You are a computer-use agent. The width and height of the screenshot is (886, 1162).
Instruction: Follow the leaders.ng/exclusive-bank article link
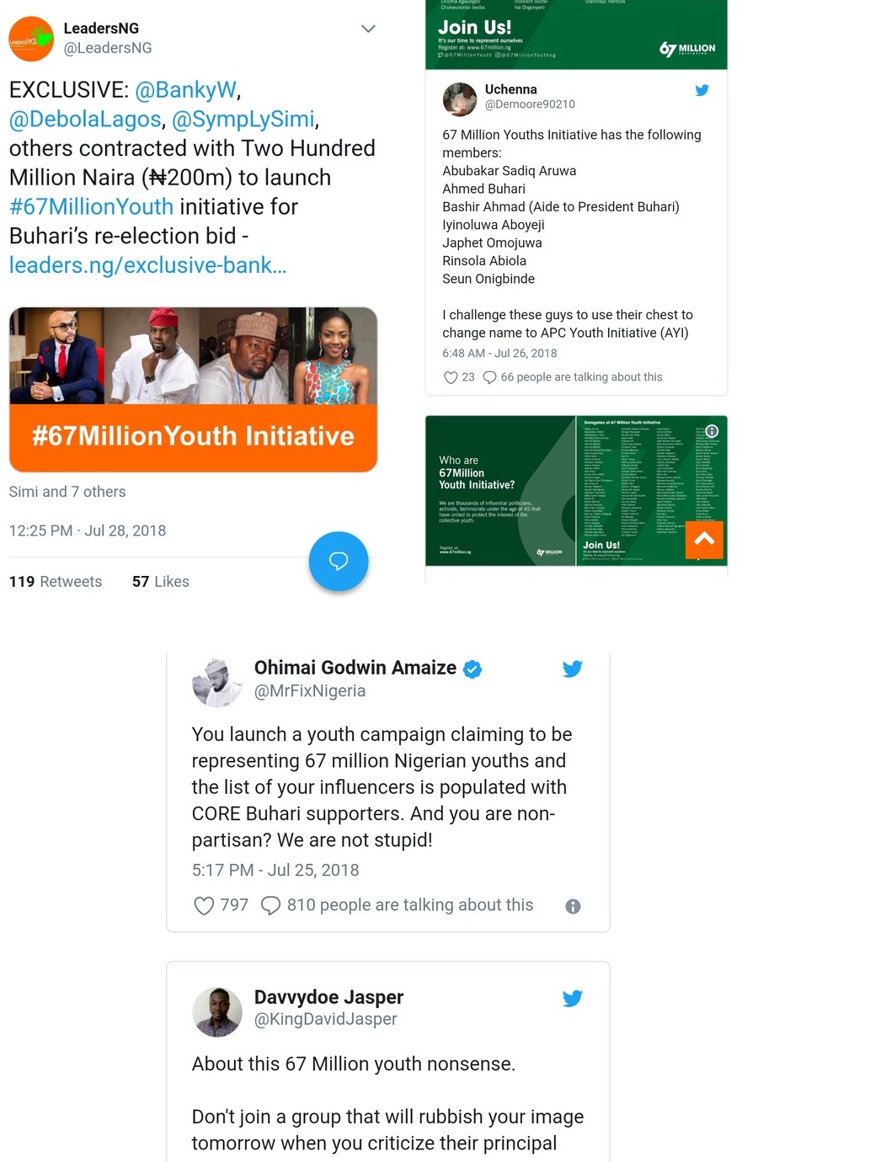coord(147,265)
